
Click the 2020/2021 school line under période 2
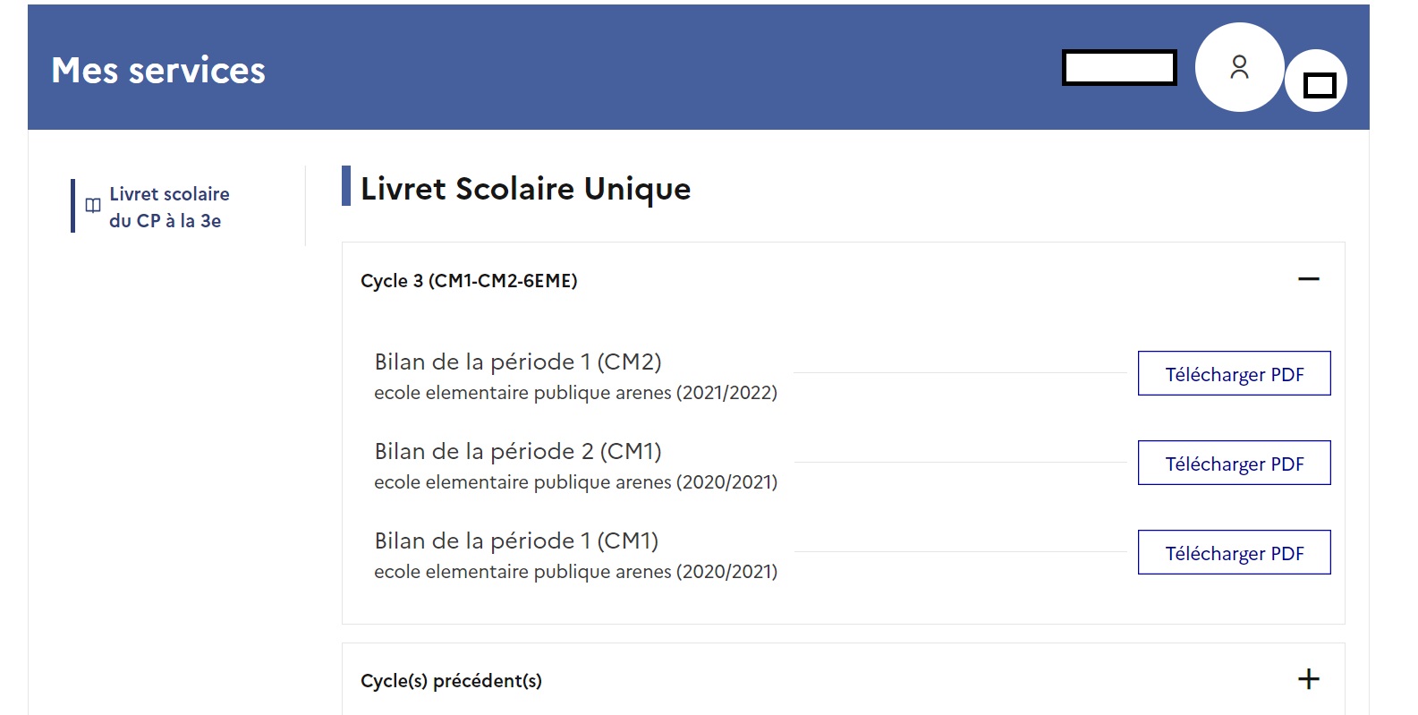pos(575,482)
